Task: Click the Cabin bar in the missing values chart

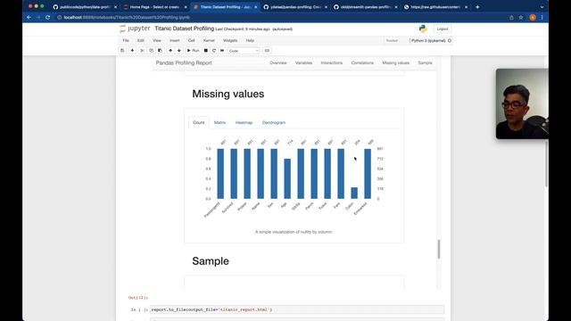Action: (354, 193)
